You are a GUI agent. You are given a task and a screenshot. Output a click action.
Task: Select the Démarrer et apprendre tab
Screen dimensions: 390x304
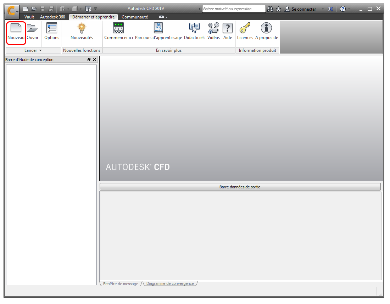[x=93, y=17]
